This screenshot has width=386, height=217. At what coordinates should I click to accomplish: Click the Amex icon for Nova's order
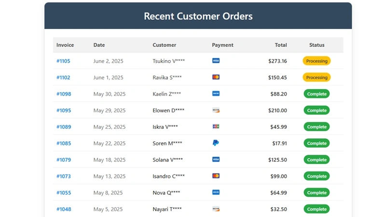point(216,192)
